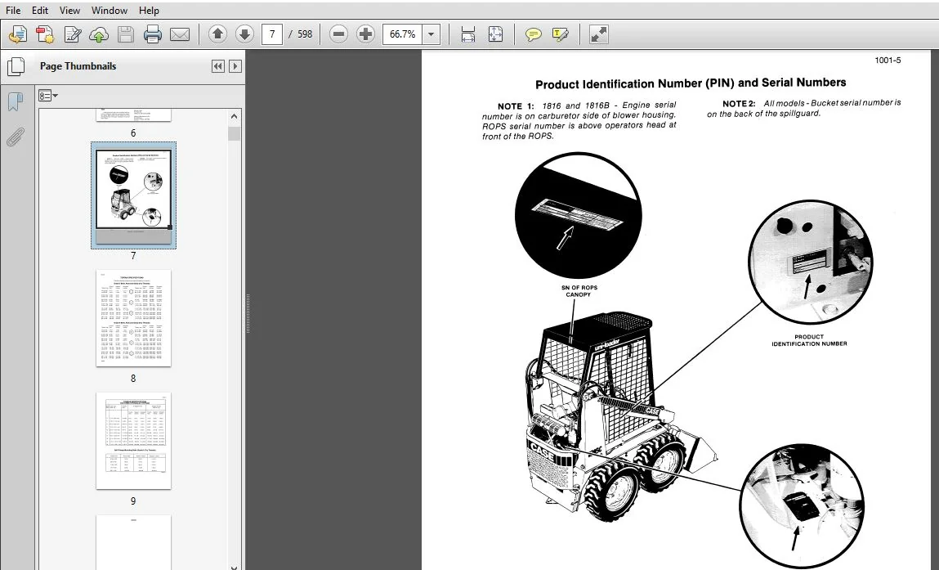Open the Attachments paperclip panel

(x=16, y=137)
